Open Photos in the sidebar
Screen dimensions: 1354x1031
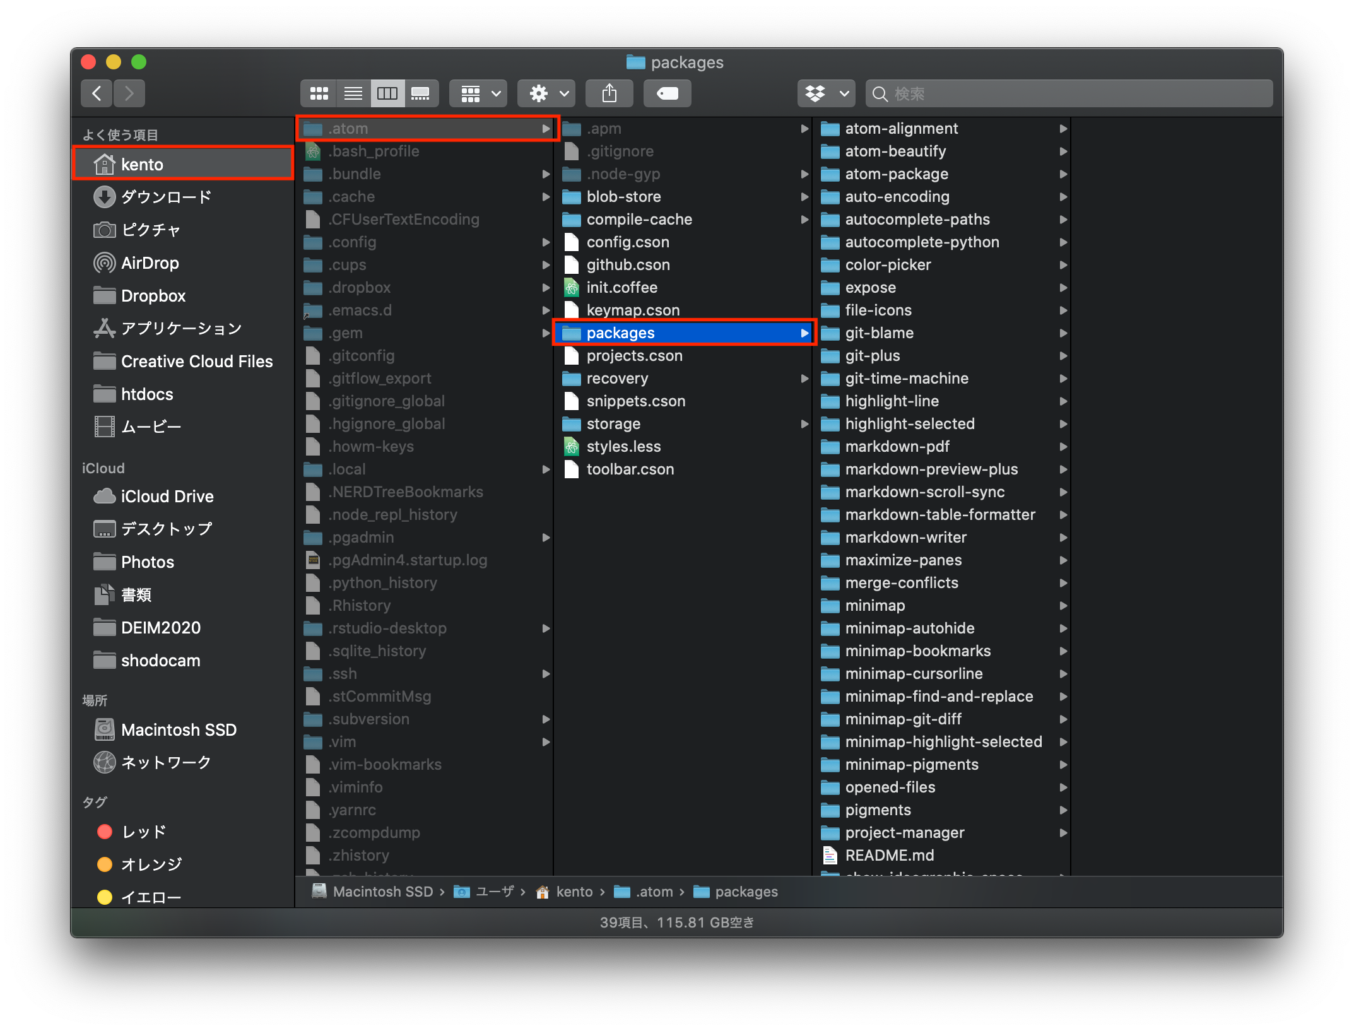point(183,562)
